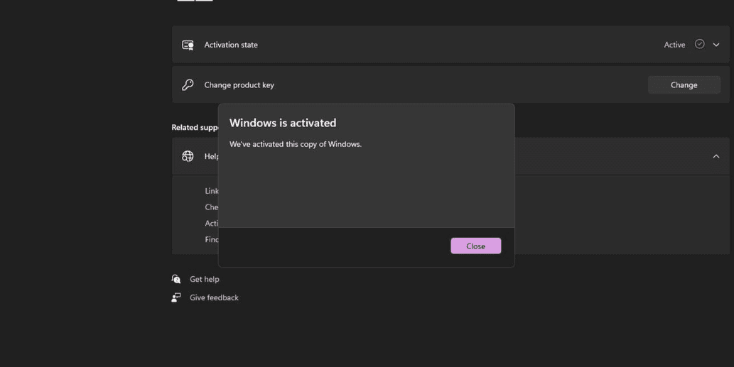Open the Get help link
This screenshot has height=367, width=734.
(x=205, y=279)
